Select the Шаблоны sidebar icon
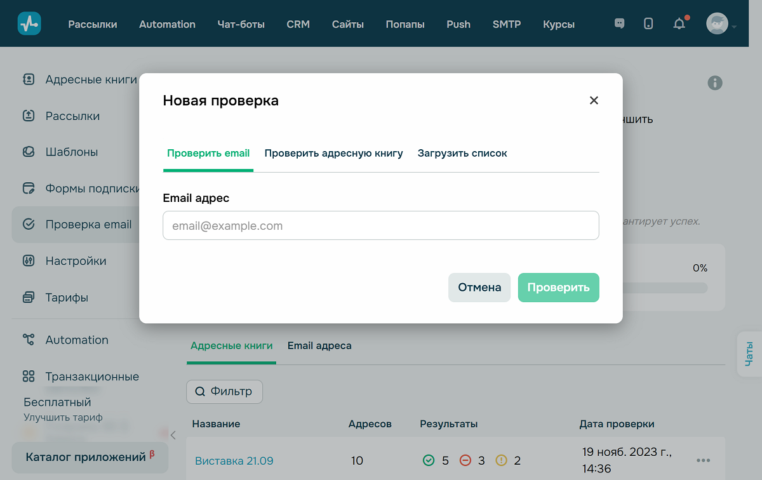The image size is (762, 480). [x=28, y=152]
